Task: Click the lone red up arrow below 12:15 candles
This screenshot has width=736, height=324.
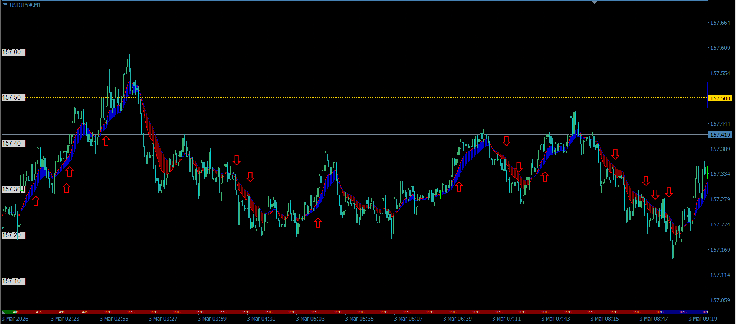Action: pos(318,223)
